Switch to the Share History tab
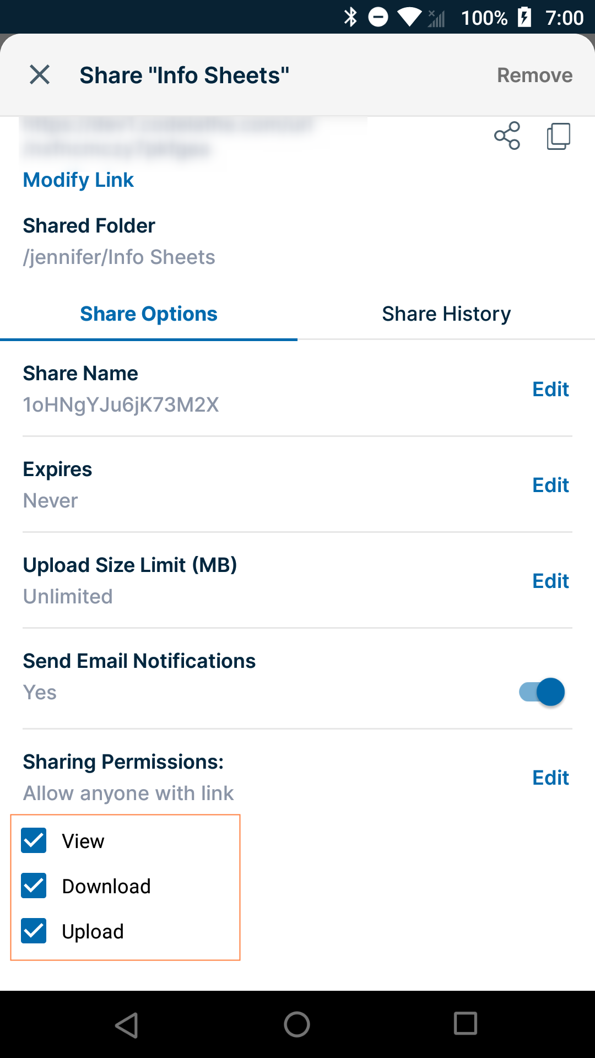This screenshot has height=1058, width=595. [x=446, y=314]
